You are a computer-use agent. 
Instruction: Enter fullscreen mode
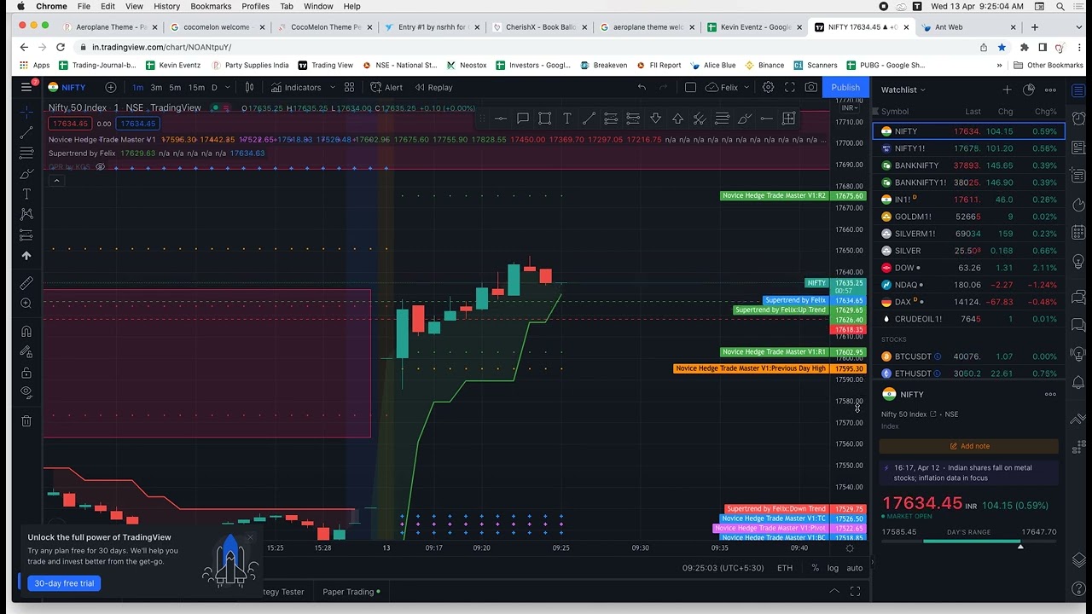tap(790, 87)
